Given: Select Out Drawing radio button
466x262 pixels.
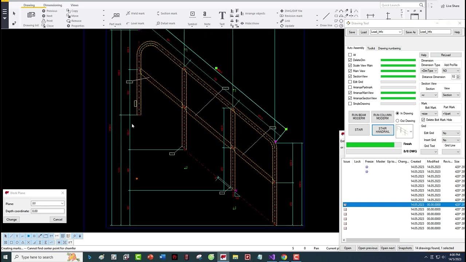Looking at the screenshot, I should [x=398, y=121].
